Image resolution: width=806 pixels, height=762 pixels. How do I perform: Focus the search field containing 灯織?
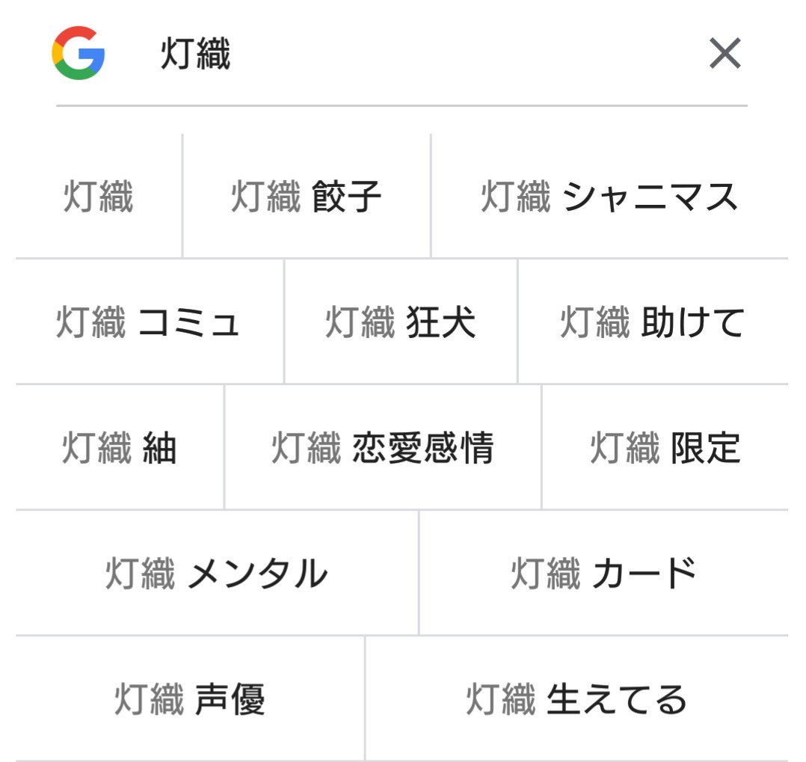pyautogui.click(x=196, y=55)
